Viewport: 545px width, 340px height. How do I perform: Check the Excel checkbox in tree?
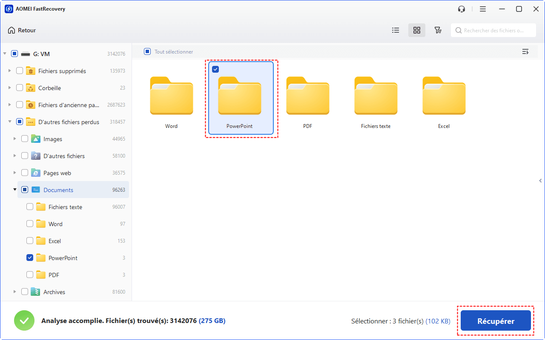tap(30, 241)
